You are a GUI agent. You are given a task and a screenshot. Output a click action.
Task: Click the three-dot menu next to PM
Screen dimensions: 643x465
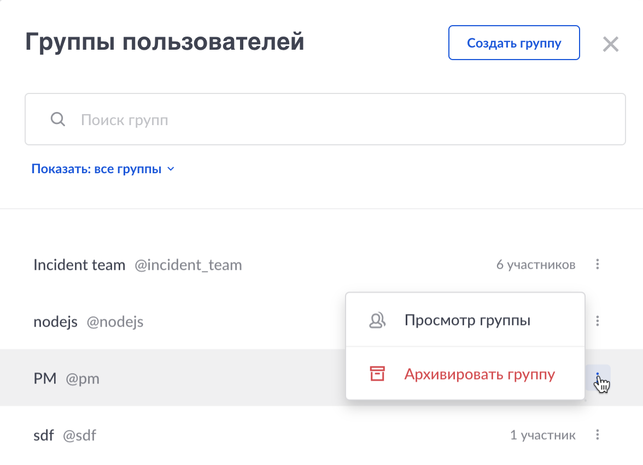(598, 378)
